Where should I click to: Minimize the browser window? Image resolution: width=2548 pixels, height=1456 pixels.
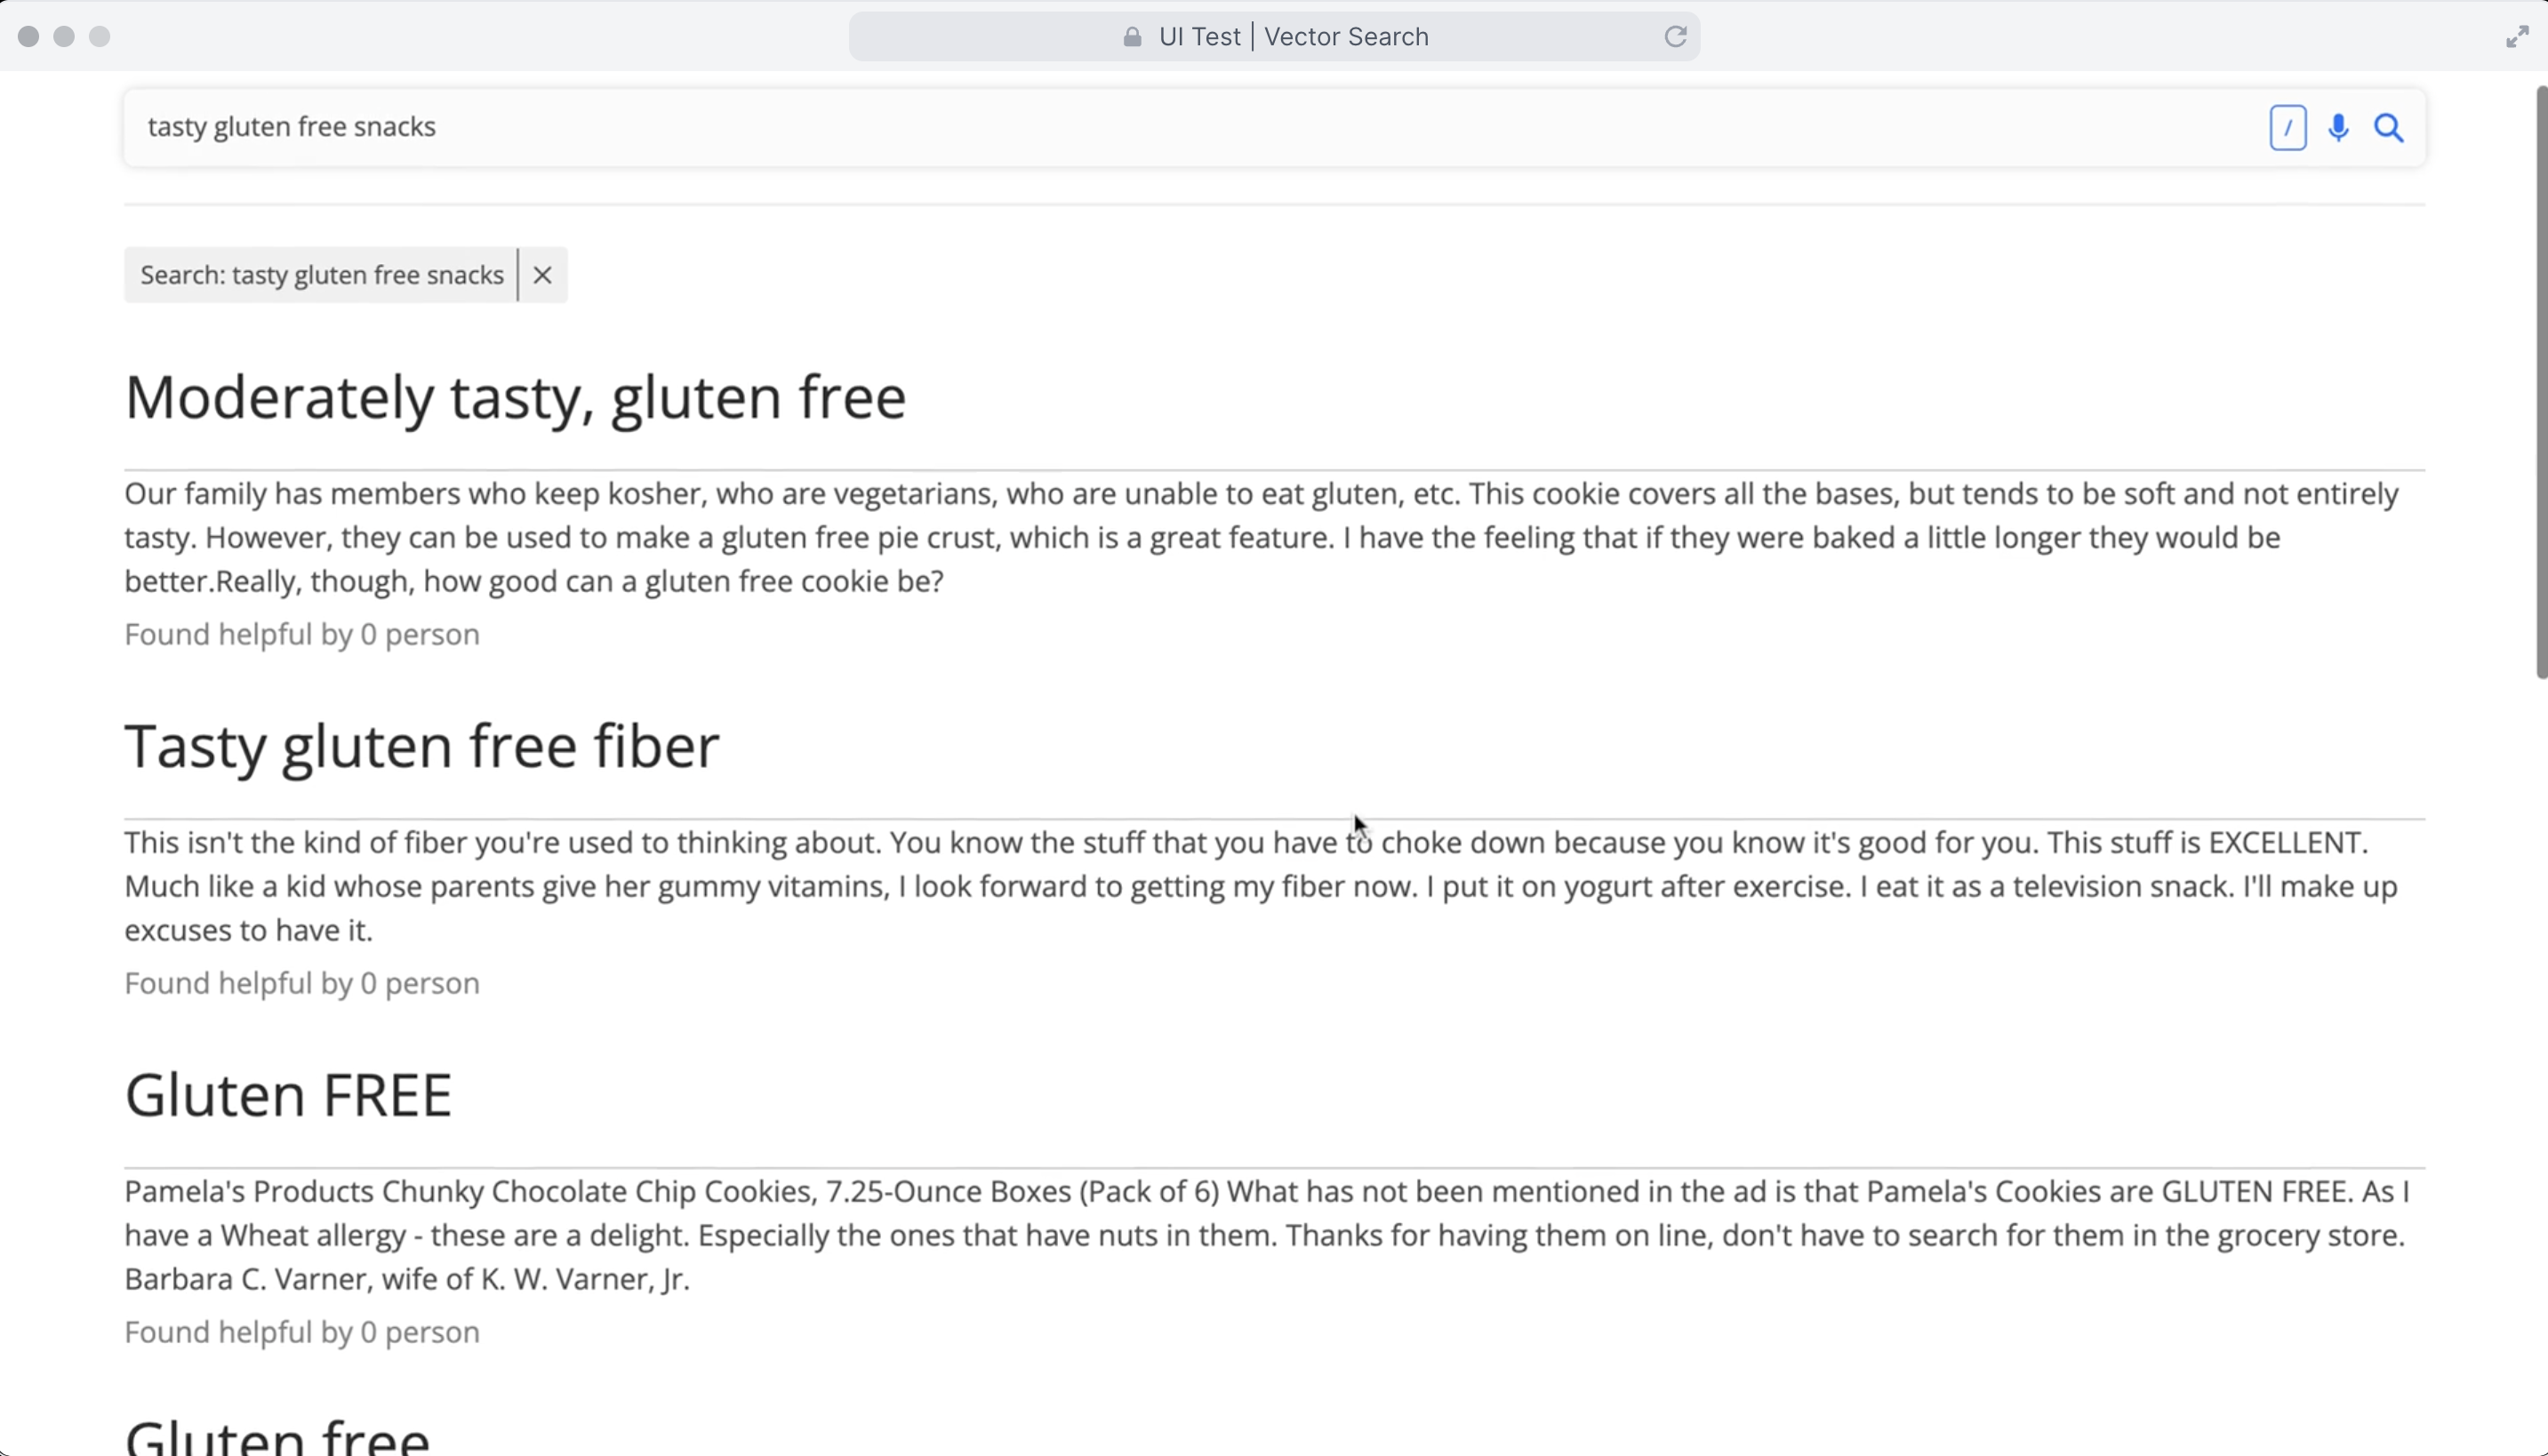click(64, 37)
